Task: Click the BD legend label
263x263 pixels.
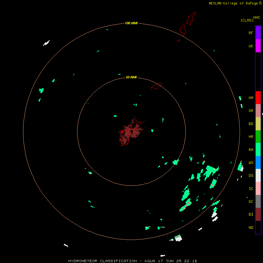Action: tap(251, 124)
